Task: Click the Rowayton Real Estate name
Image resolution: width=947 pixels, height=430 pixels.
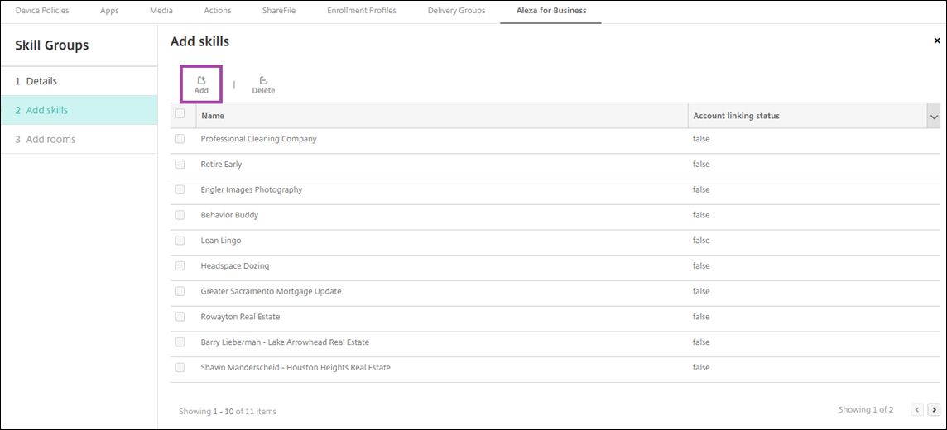Action: [x=240, y=317]
